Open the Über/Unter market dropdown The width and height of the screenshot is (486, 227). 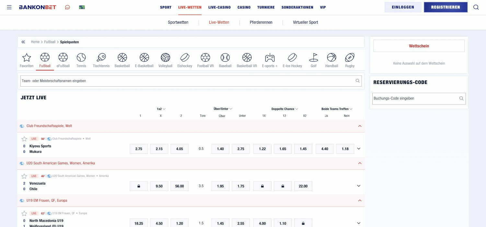click(223, 109)
